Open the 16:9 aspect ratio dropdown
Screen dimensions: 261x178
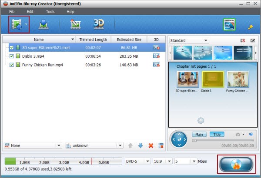(x=169, y=161)
